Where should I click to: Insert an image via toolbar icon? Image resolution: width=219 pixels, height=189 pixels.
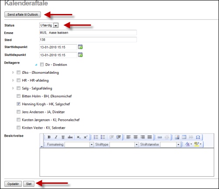[x=177, y=137]
